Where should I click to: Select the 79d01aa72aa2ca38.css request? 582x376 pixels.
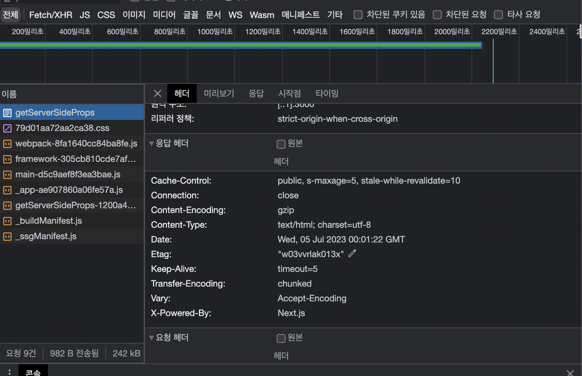pos(72,128)
